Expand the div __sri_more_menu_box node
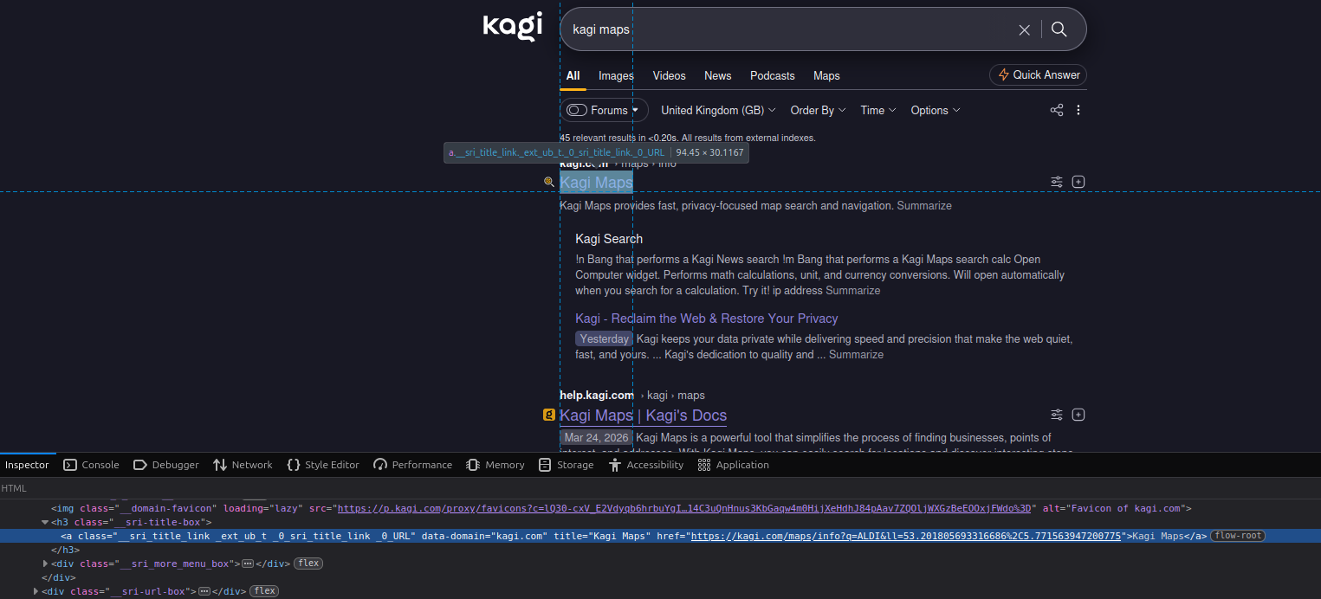Image resolution: width=1321 pixels, height=599 pixels. (x=45, y=564)
